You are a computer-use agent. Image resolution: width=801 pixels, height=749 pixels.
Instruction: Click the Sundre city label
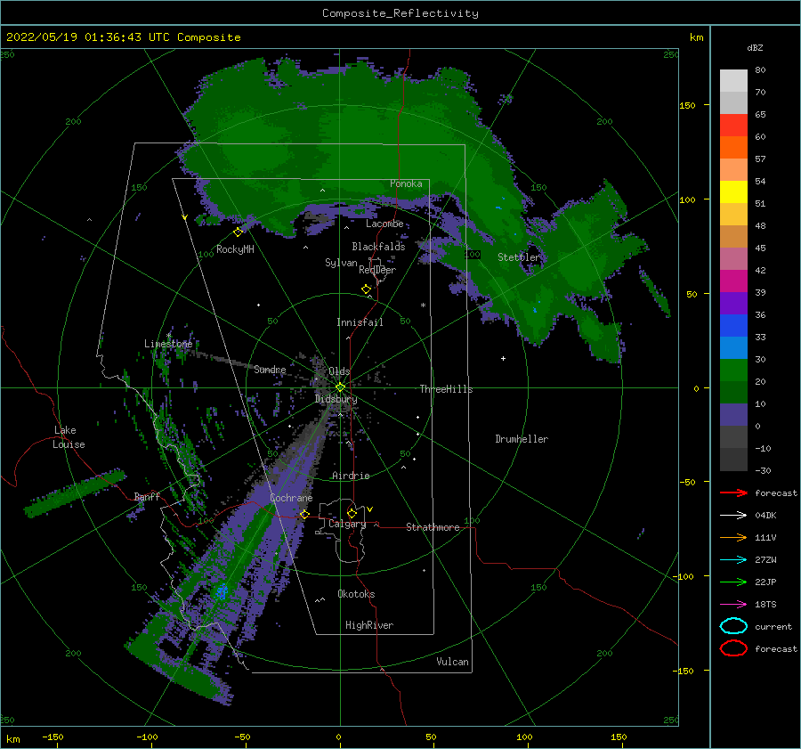(x=270, y=370)
